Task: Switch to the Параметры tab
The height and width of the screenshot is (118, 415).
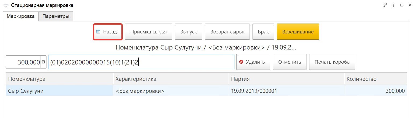Action: coord(56,16)
